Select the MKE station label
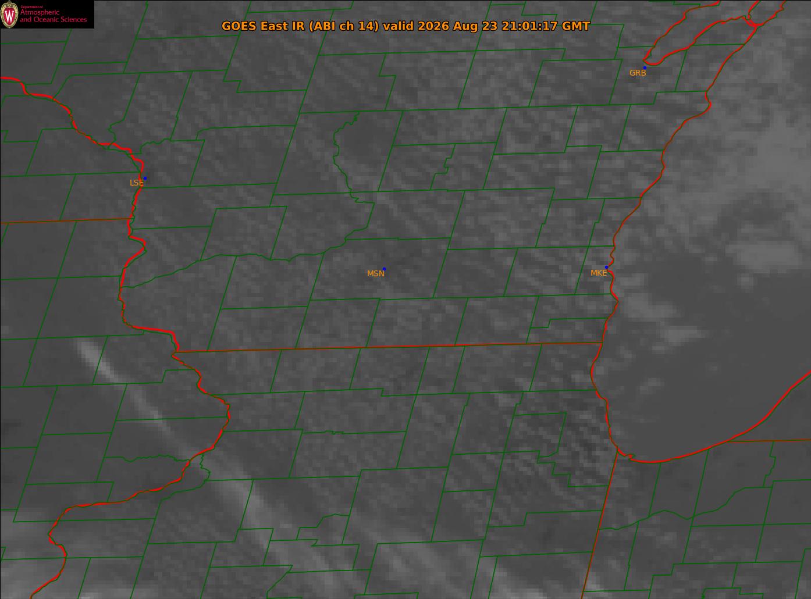Image resolution: width=811 pixels, height=599 pixels. tap(598, 273)
